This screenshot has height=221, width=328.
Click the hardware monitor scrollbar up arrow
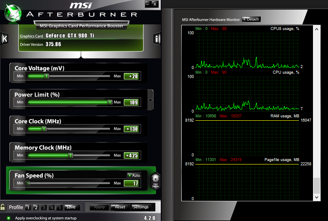tap(316, 29)
